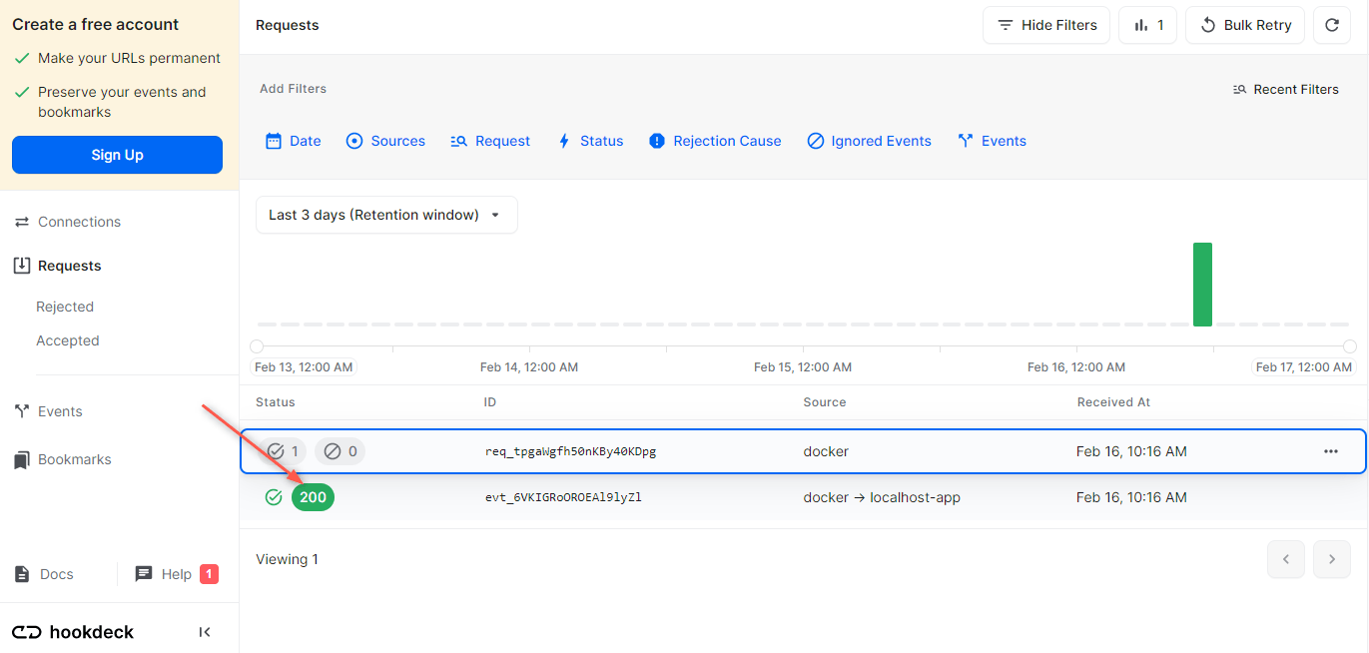Add the Ignored Events filter

[869, 141]
